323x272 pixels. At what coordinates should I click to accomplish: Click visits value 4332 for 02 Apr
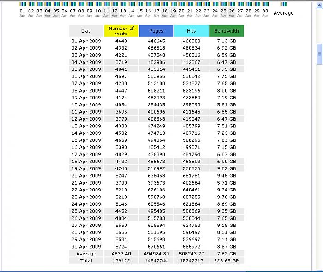tap(121, 48)
